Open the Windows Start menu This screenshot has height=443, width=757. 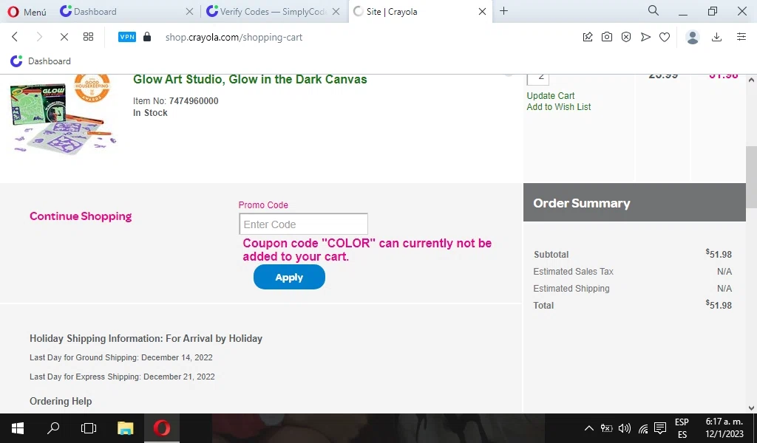click(18, 428)
